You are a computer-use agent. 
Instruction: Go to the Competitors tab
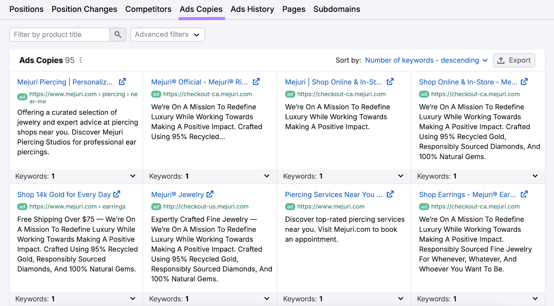point(148,9)
